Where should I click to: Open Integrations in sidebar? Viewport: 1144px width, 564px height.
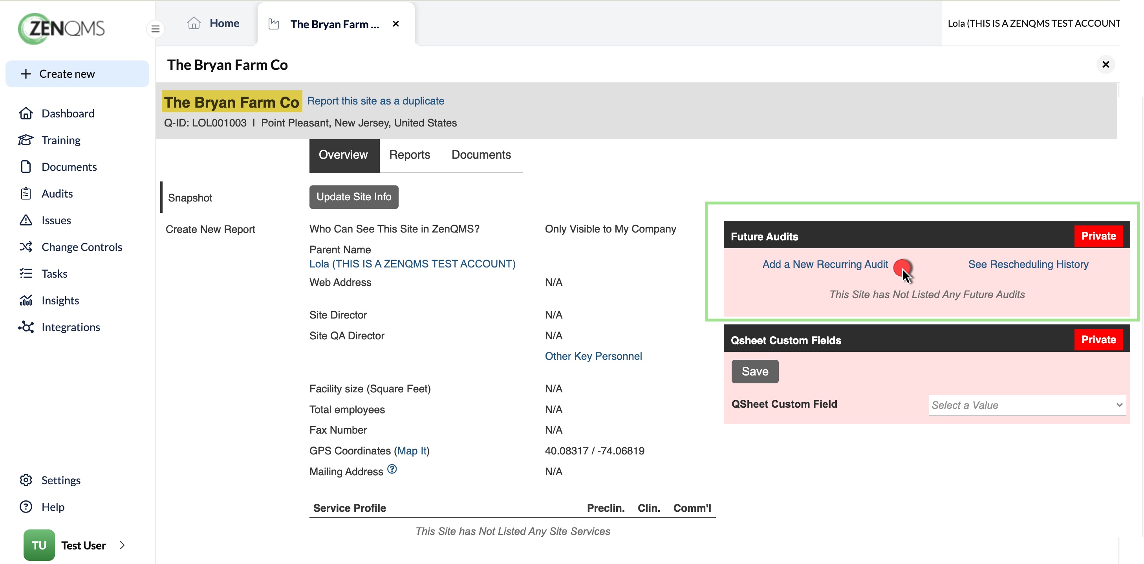click(x=71, y=327)
